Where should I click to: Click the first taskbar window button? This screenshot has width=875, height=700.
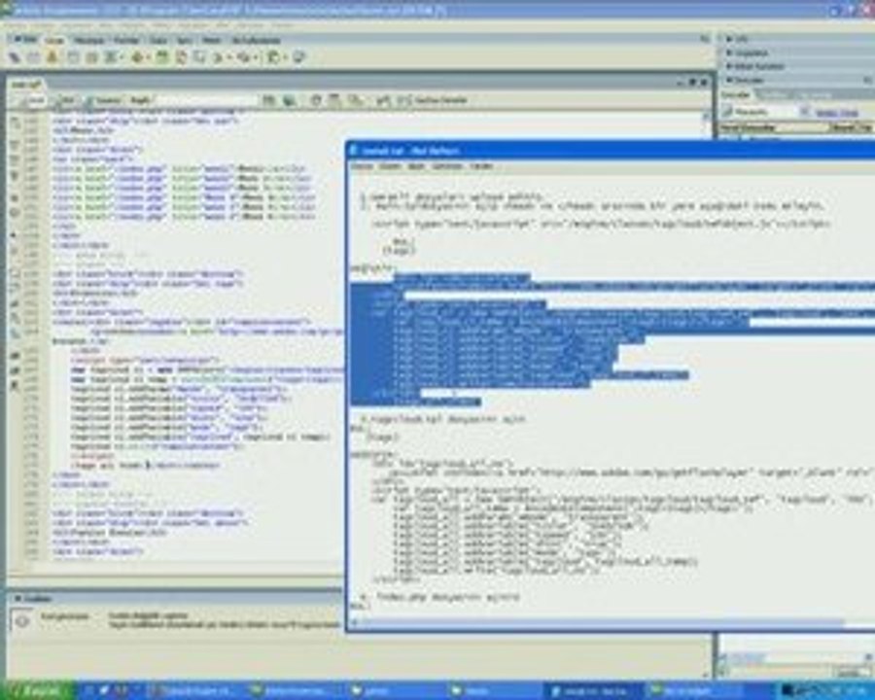(193, 691)
